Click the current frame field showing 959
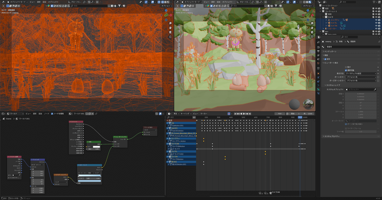This screenshot has height=200, width=382. click(x=279, y=114)
